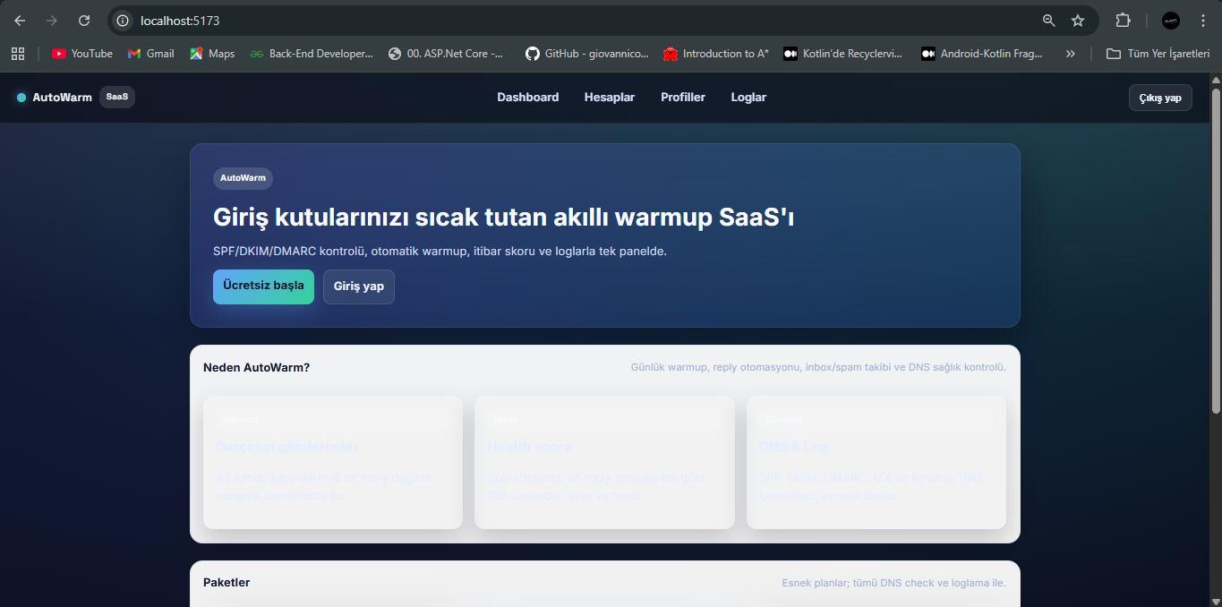This screenshot has height=607, width=1222.
Task: Click the zoom search icon in address bar
Action: [1047, 20]
